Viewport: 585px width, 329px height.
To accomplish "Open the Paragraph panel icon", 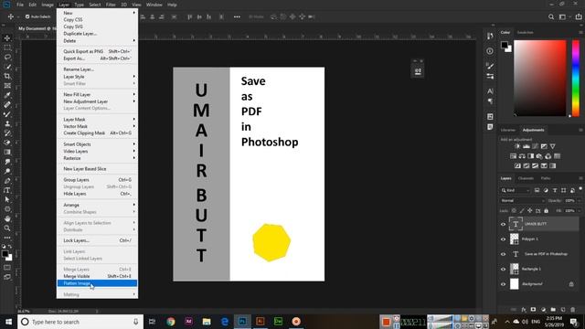I will tap(490, 101).
